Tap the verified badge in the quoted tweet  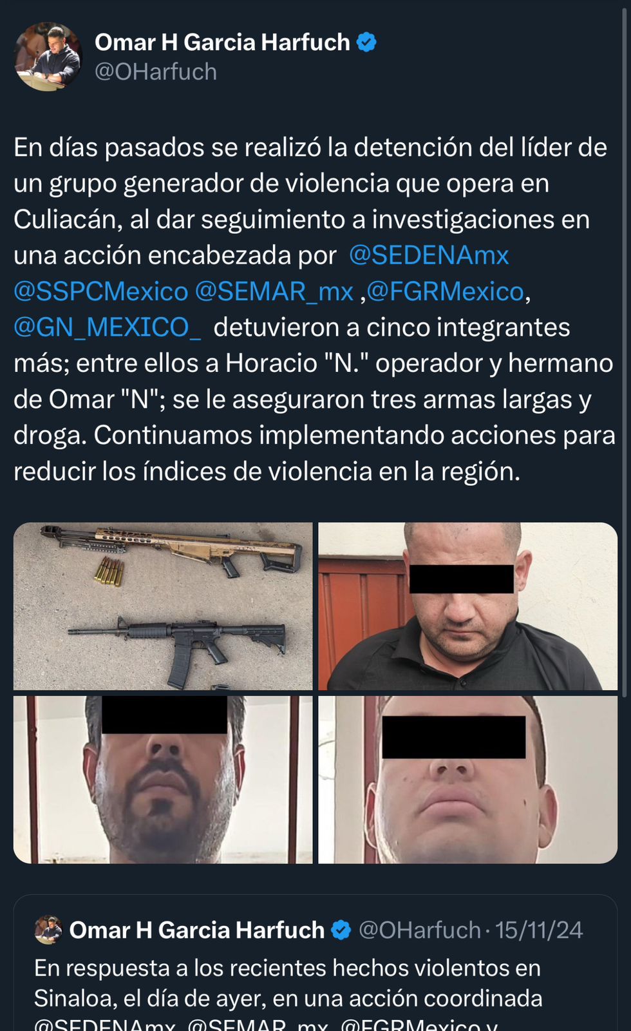[341, 930]
